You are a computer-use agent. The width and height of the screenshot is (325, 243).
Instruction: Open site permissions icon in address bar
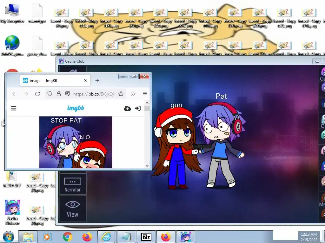(x=68, y=94)
